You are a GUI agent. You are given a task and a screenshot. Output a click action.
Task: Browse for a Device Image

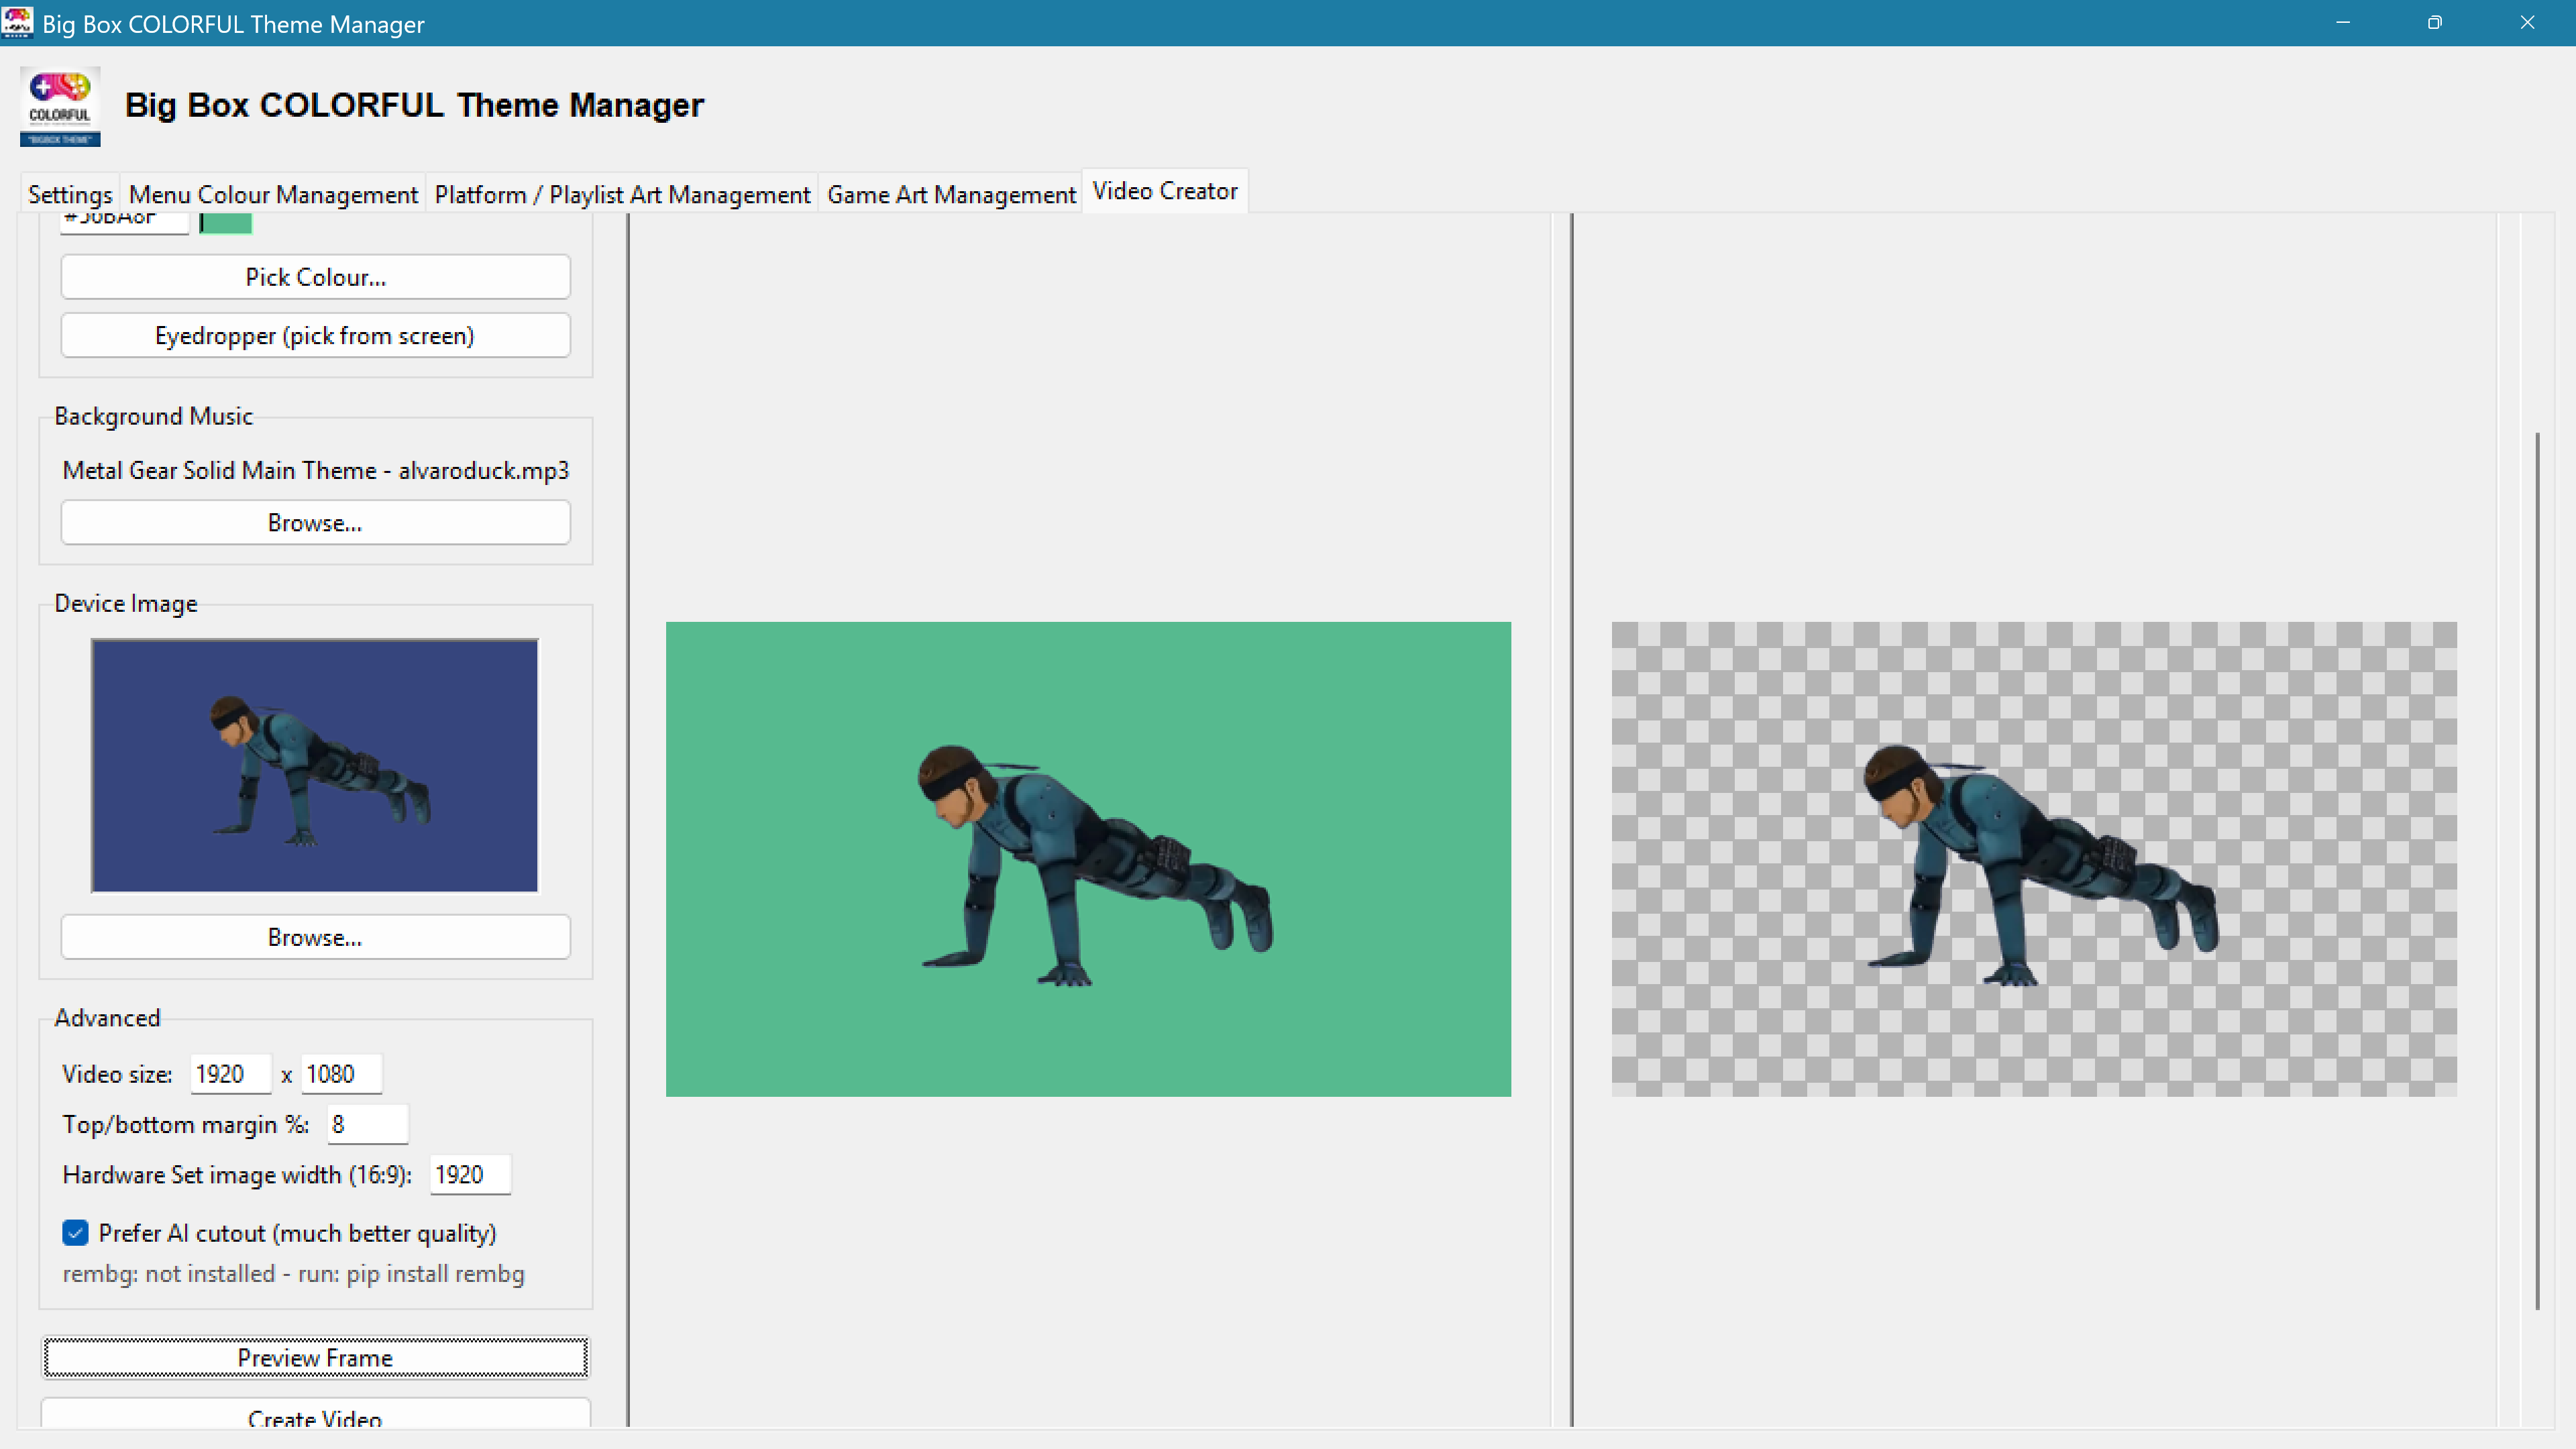[x=316, y=938]
